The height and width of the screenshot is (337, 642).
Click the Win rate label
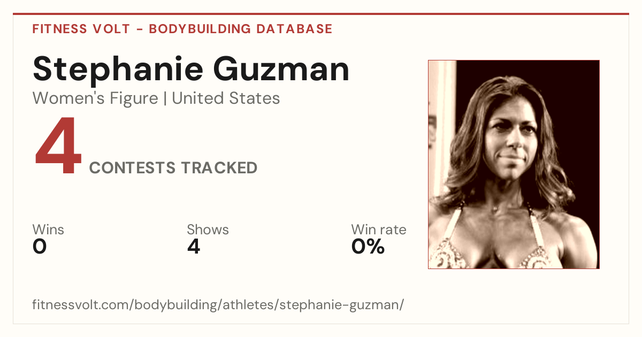[x=379, y=229]
